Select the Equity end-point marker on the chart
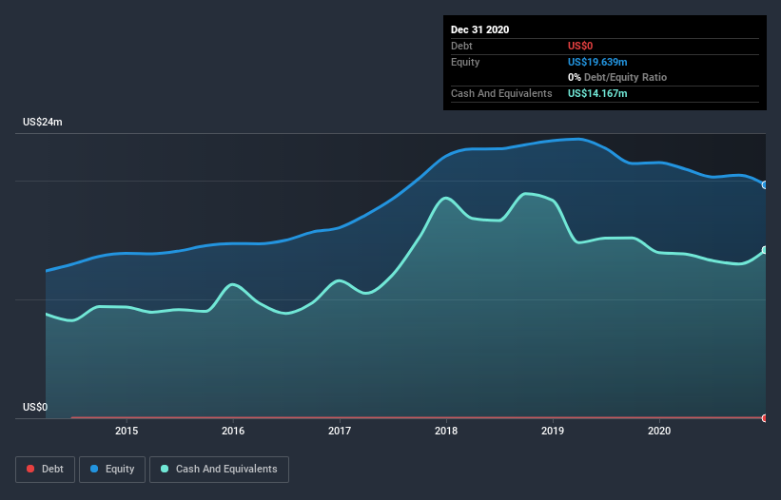The image size is (781, 500). click(765, 185)
